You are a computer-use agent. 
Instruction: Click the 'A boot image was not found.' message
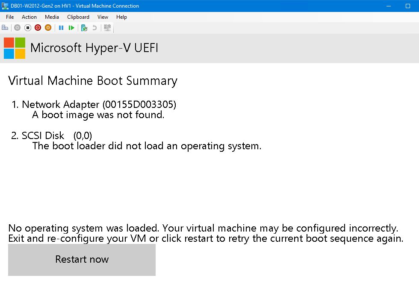coord(98,115)
